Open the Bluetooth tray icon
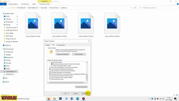The width and height of the screenshot is (179, 101). coord(152,98)
